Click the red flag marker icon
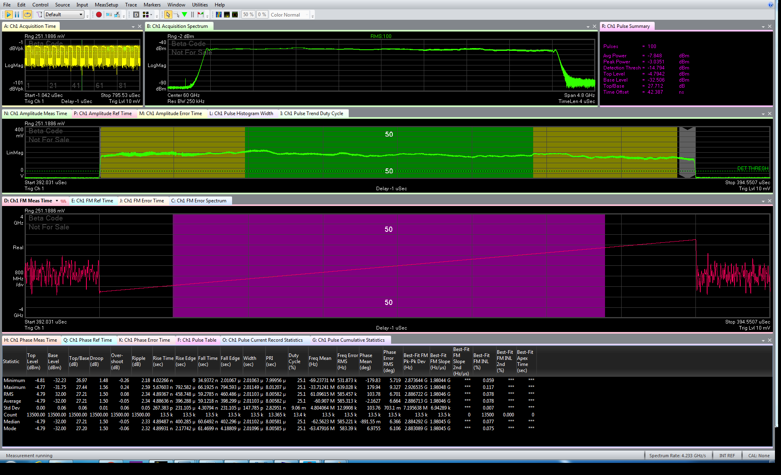This screenshot has height=475, width=781. [201, 15]
